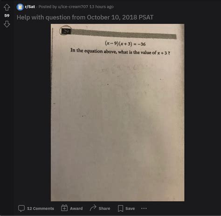Click the Share arrow icon
The width and height of the screenshot is (221, 216).
(93, 208)
